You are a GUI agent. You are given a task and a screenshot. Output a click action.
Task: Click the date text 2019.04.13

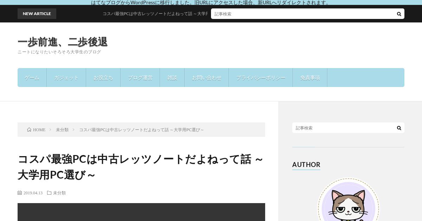point(33,193)
